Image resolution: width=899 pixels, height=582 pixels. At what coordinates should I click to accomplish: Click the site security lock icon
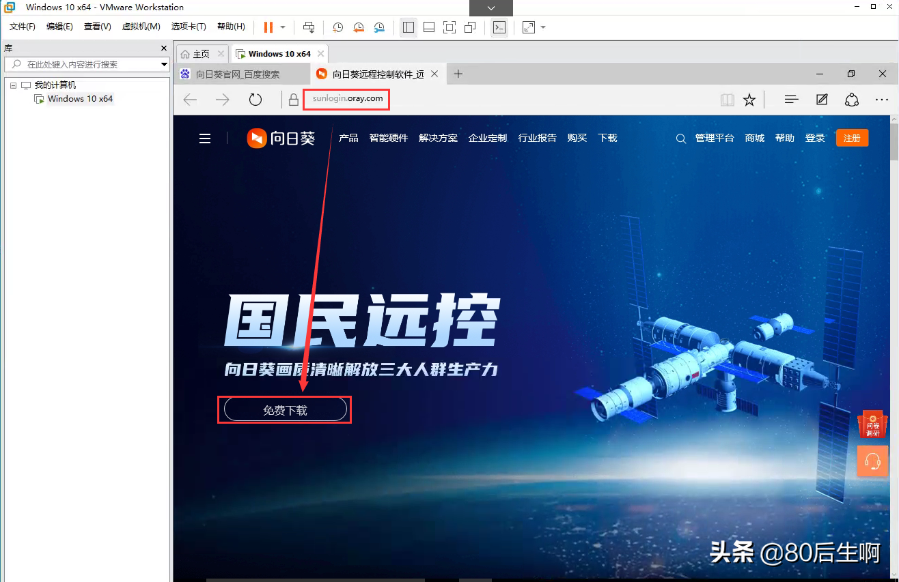pyautogui.click(x=294, y=100)
